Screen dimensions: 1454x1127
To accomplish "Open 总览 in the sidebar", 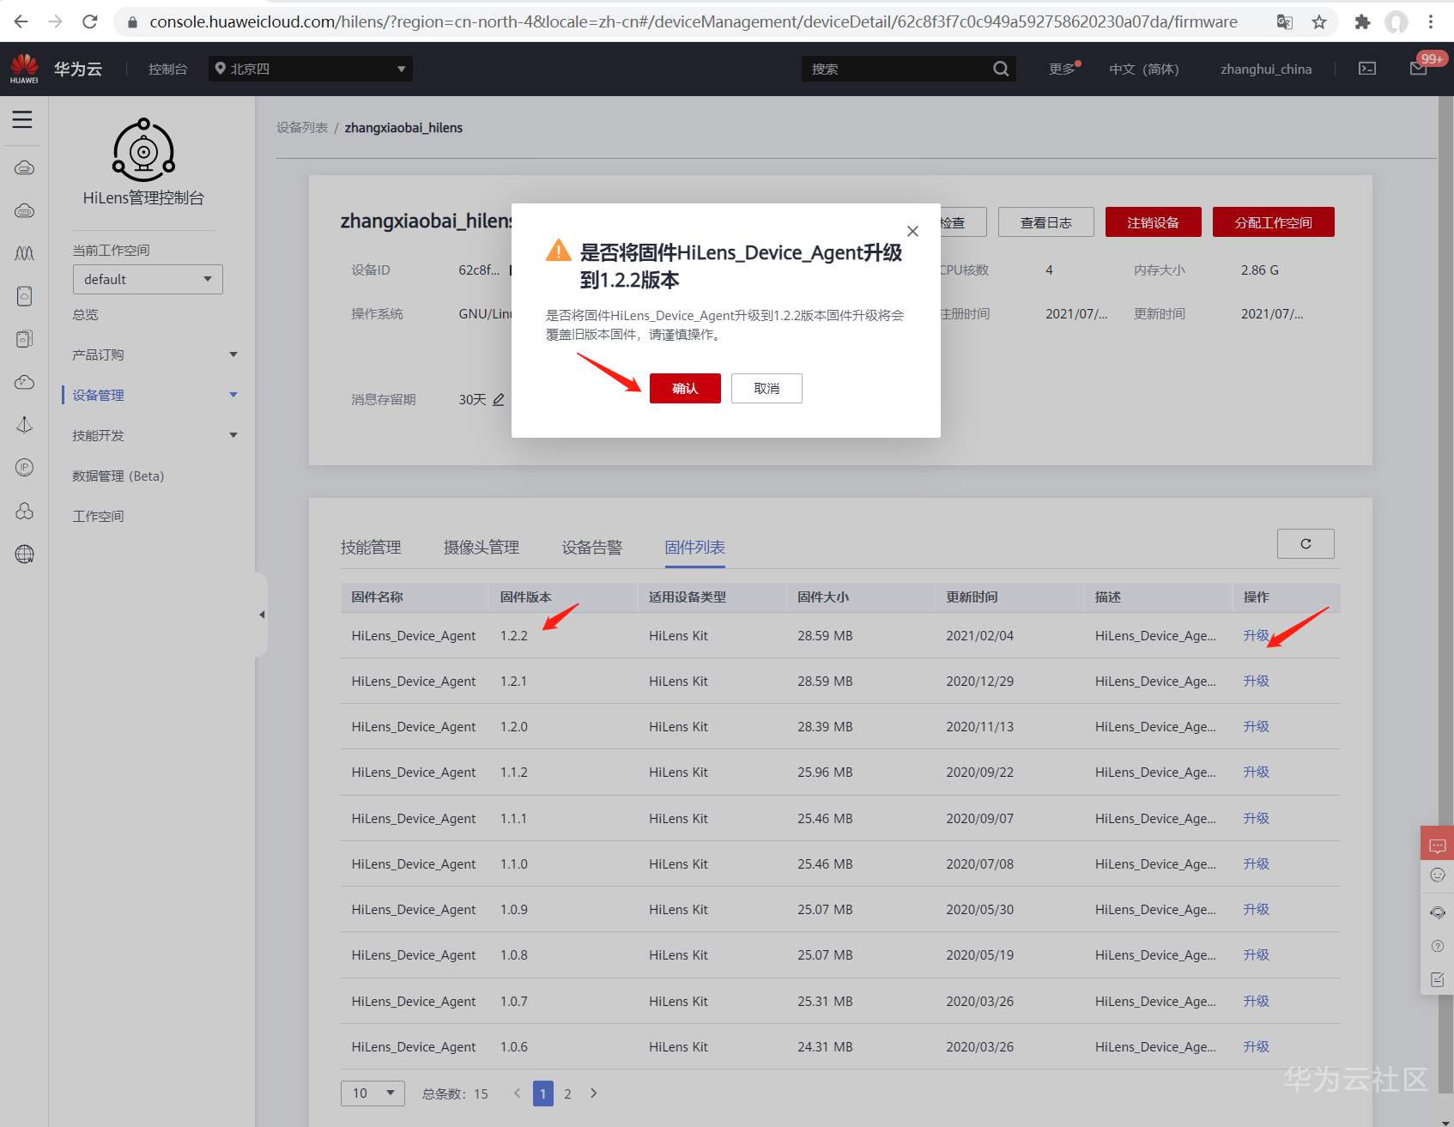I will (86, 314).
